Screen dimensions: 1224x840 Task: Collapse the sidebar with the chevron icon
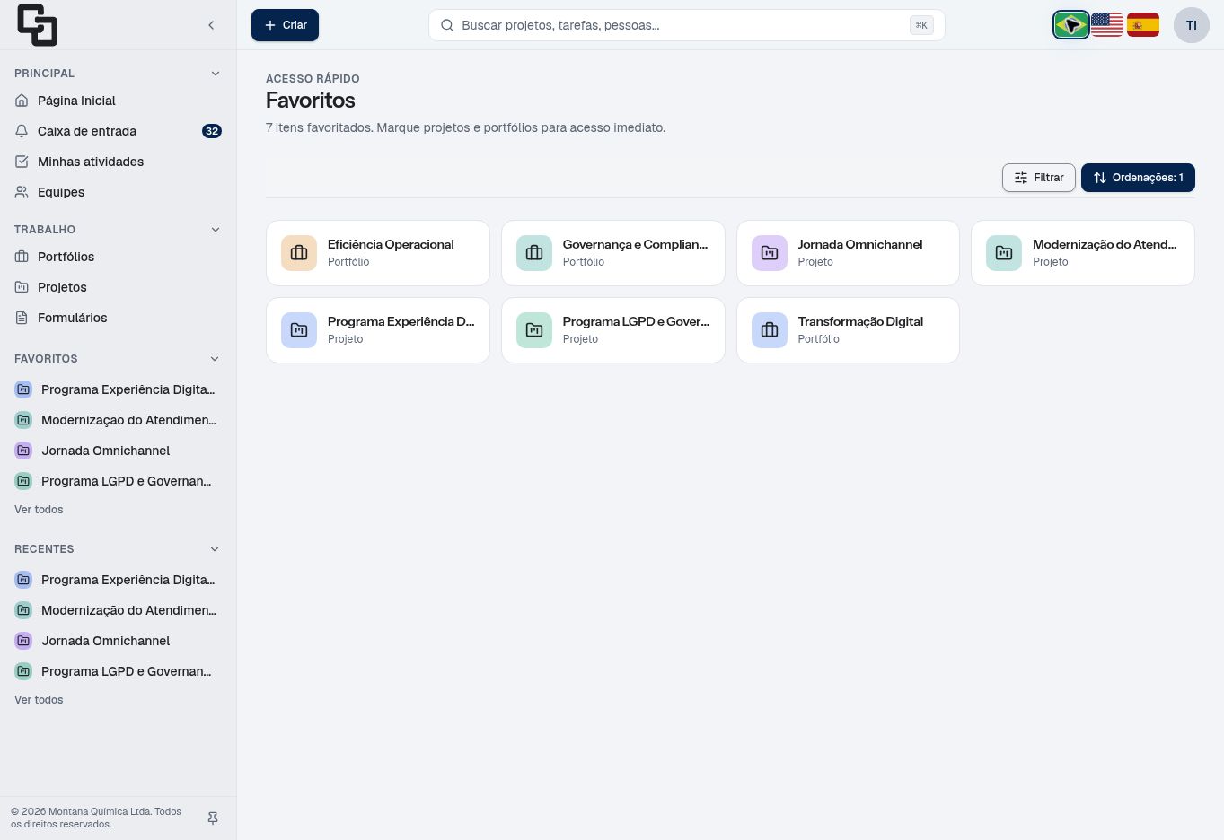click(x=211, y=25)
